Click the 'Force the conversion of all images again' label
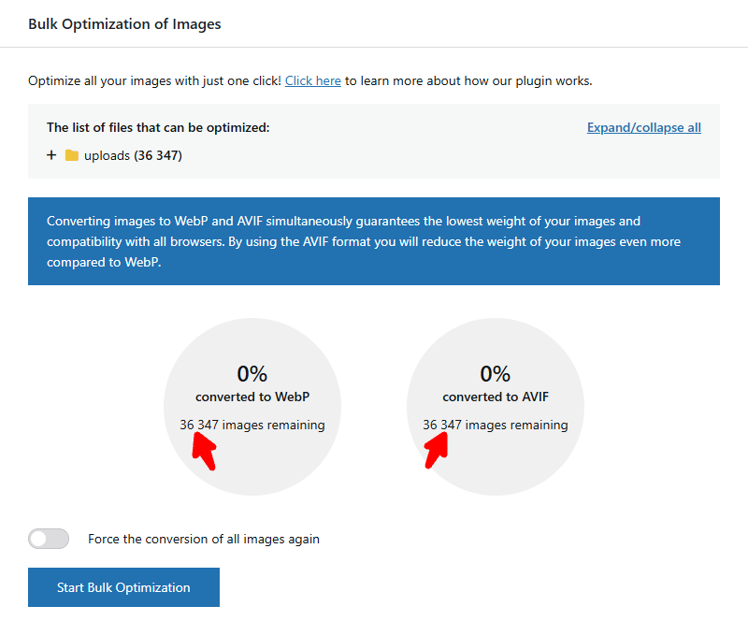 (203, 539)
